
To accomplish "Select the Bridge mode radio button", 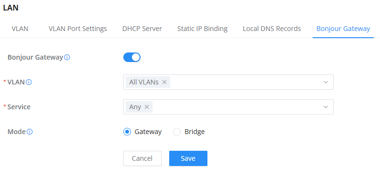I will pyautogui.click(x=177, y=132).
